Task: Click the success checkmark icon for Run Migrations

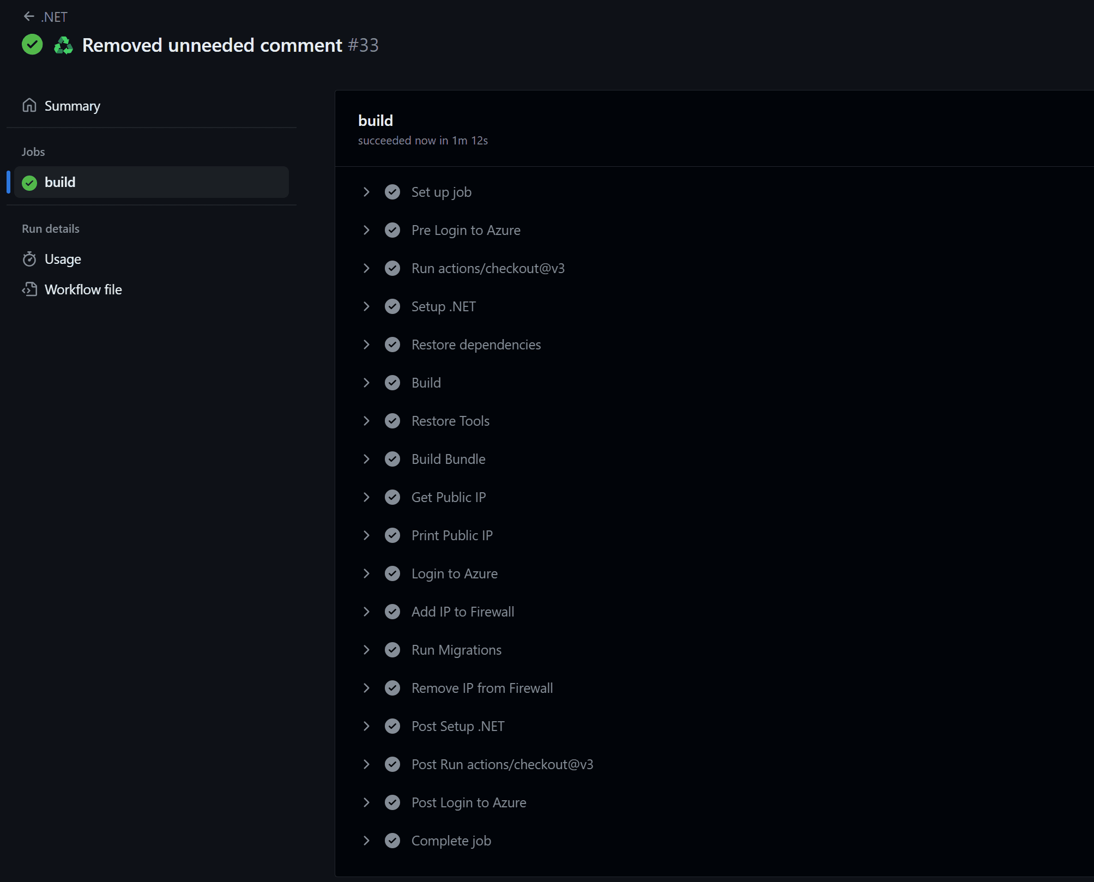Action: (393, 649)
